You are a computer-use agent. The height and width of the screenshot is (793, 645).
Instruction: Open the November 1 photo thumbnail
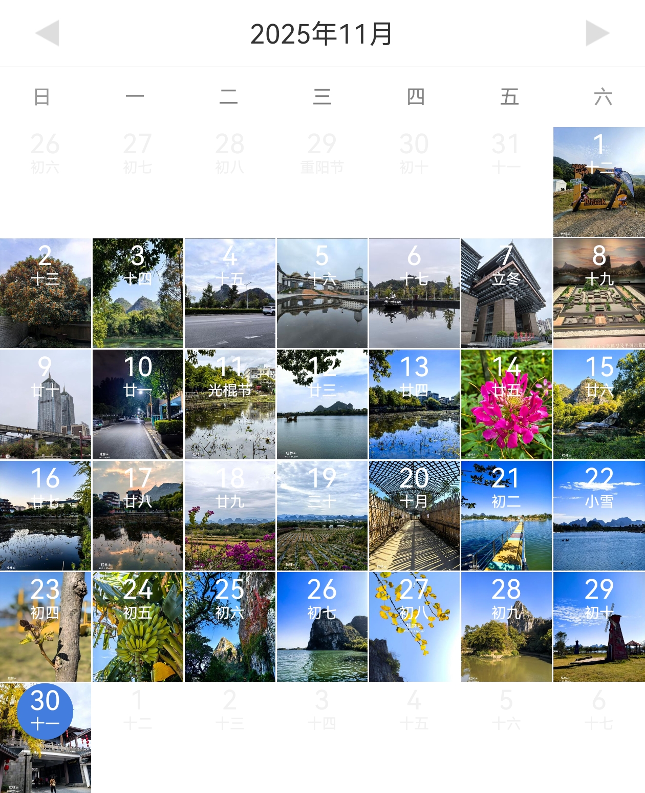tap(599, 182)
